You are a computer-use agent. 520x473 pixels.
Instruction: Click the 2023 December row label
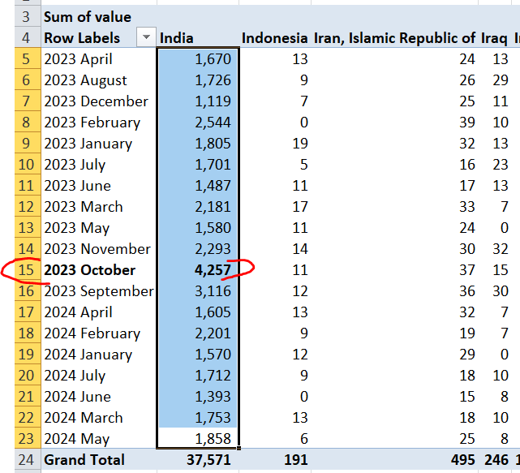(x=96, y=101)
